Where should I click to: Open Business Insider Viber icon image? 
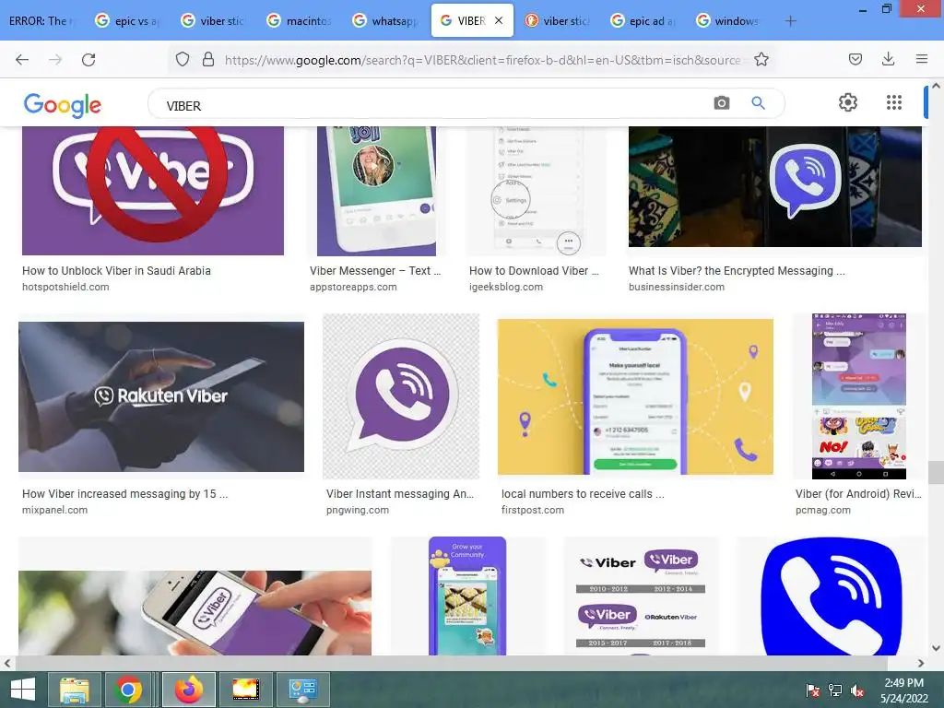[774, 186]
